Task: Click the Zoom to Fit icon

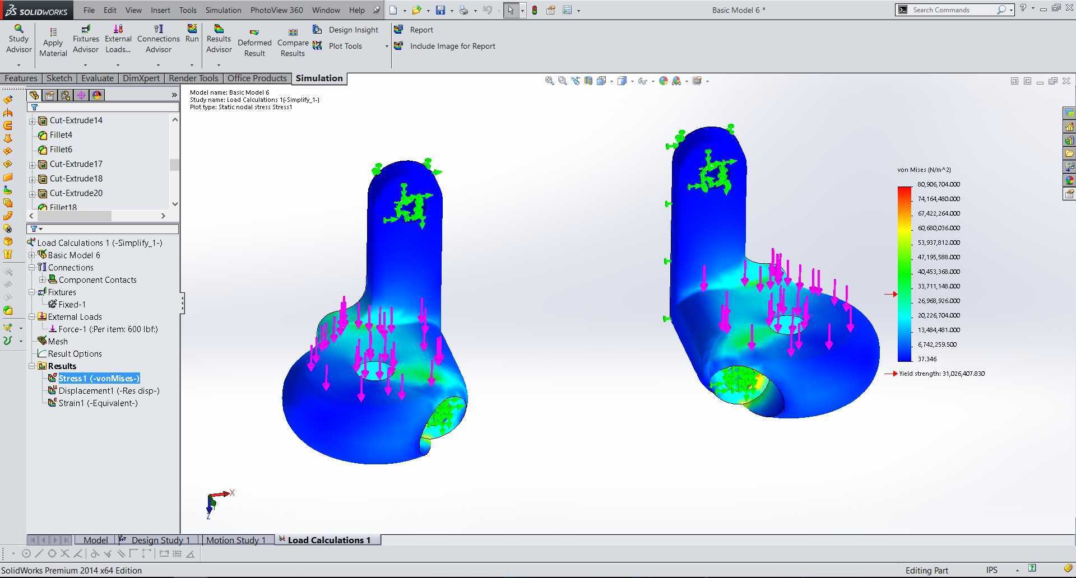Action: click(x=550, y=81)
